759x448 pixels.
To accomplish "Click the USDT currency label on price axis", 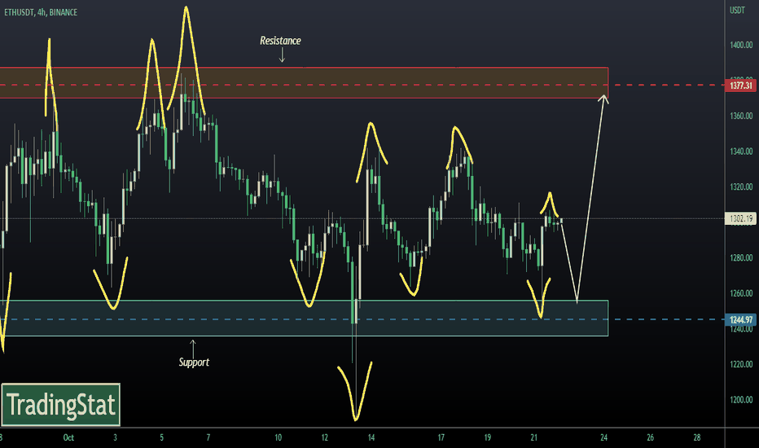I will pyautogui.click(x=737, y=10).
